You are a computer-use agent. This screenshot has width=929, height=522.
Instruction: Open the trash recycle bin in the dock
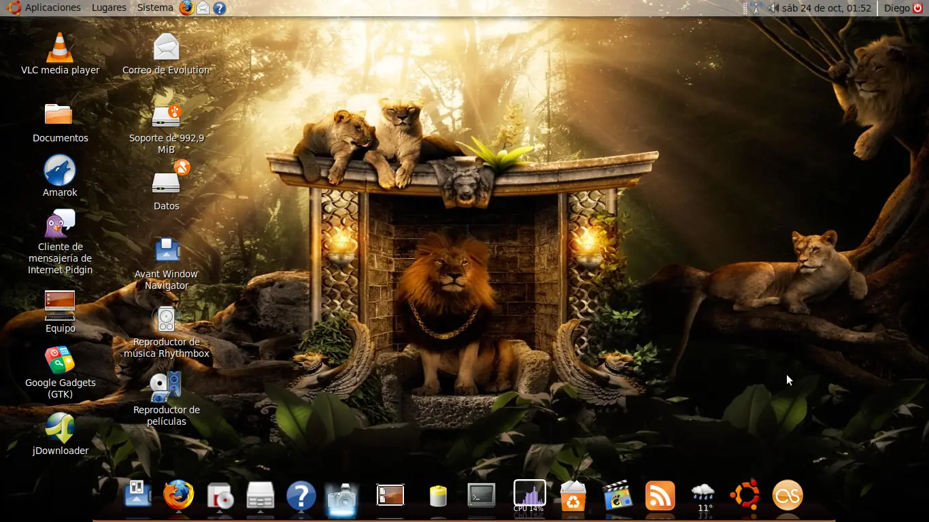(x=573, y=495)
